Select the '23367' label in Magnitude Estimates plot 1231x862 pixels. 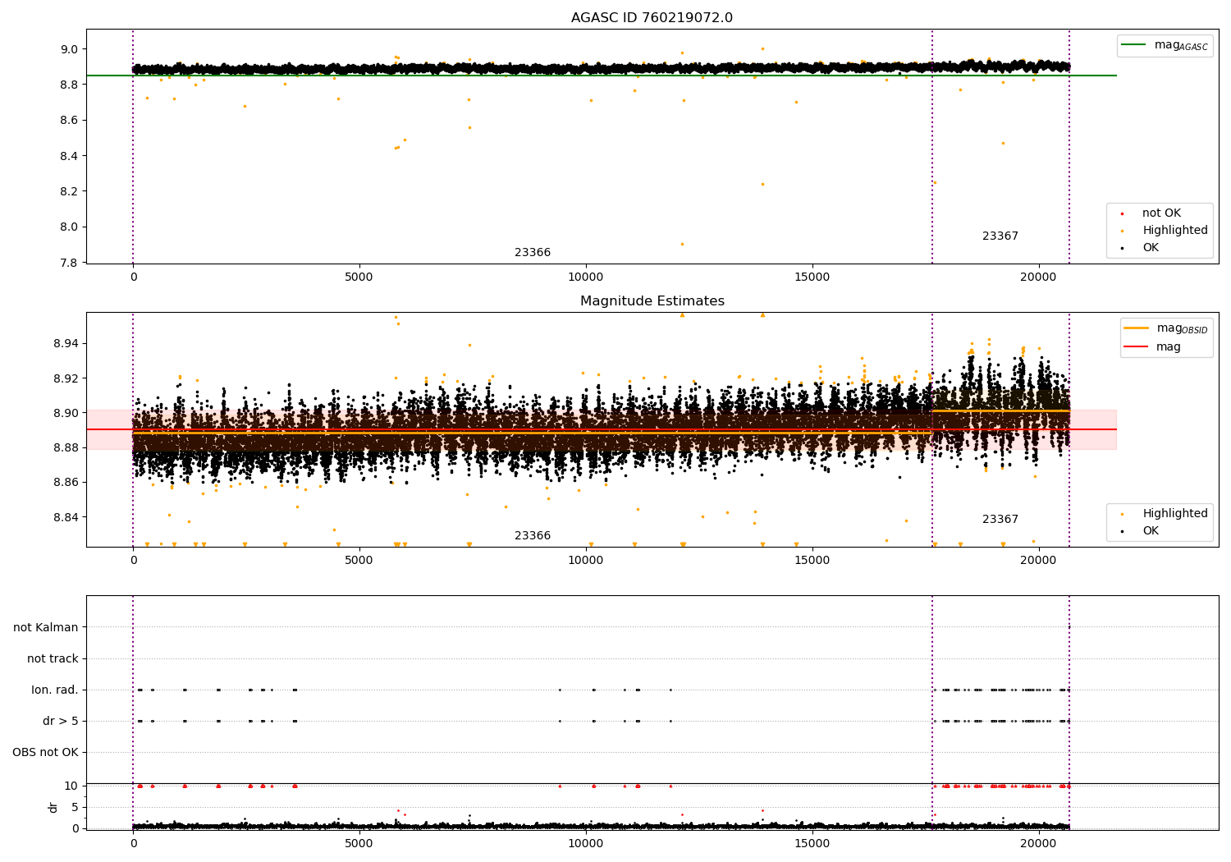tap(1000, 520)
